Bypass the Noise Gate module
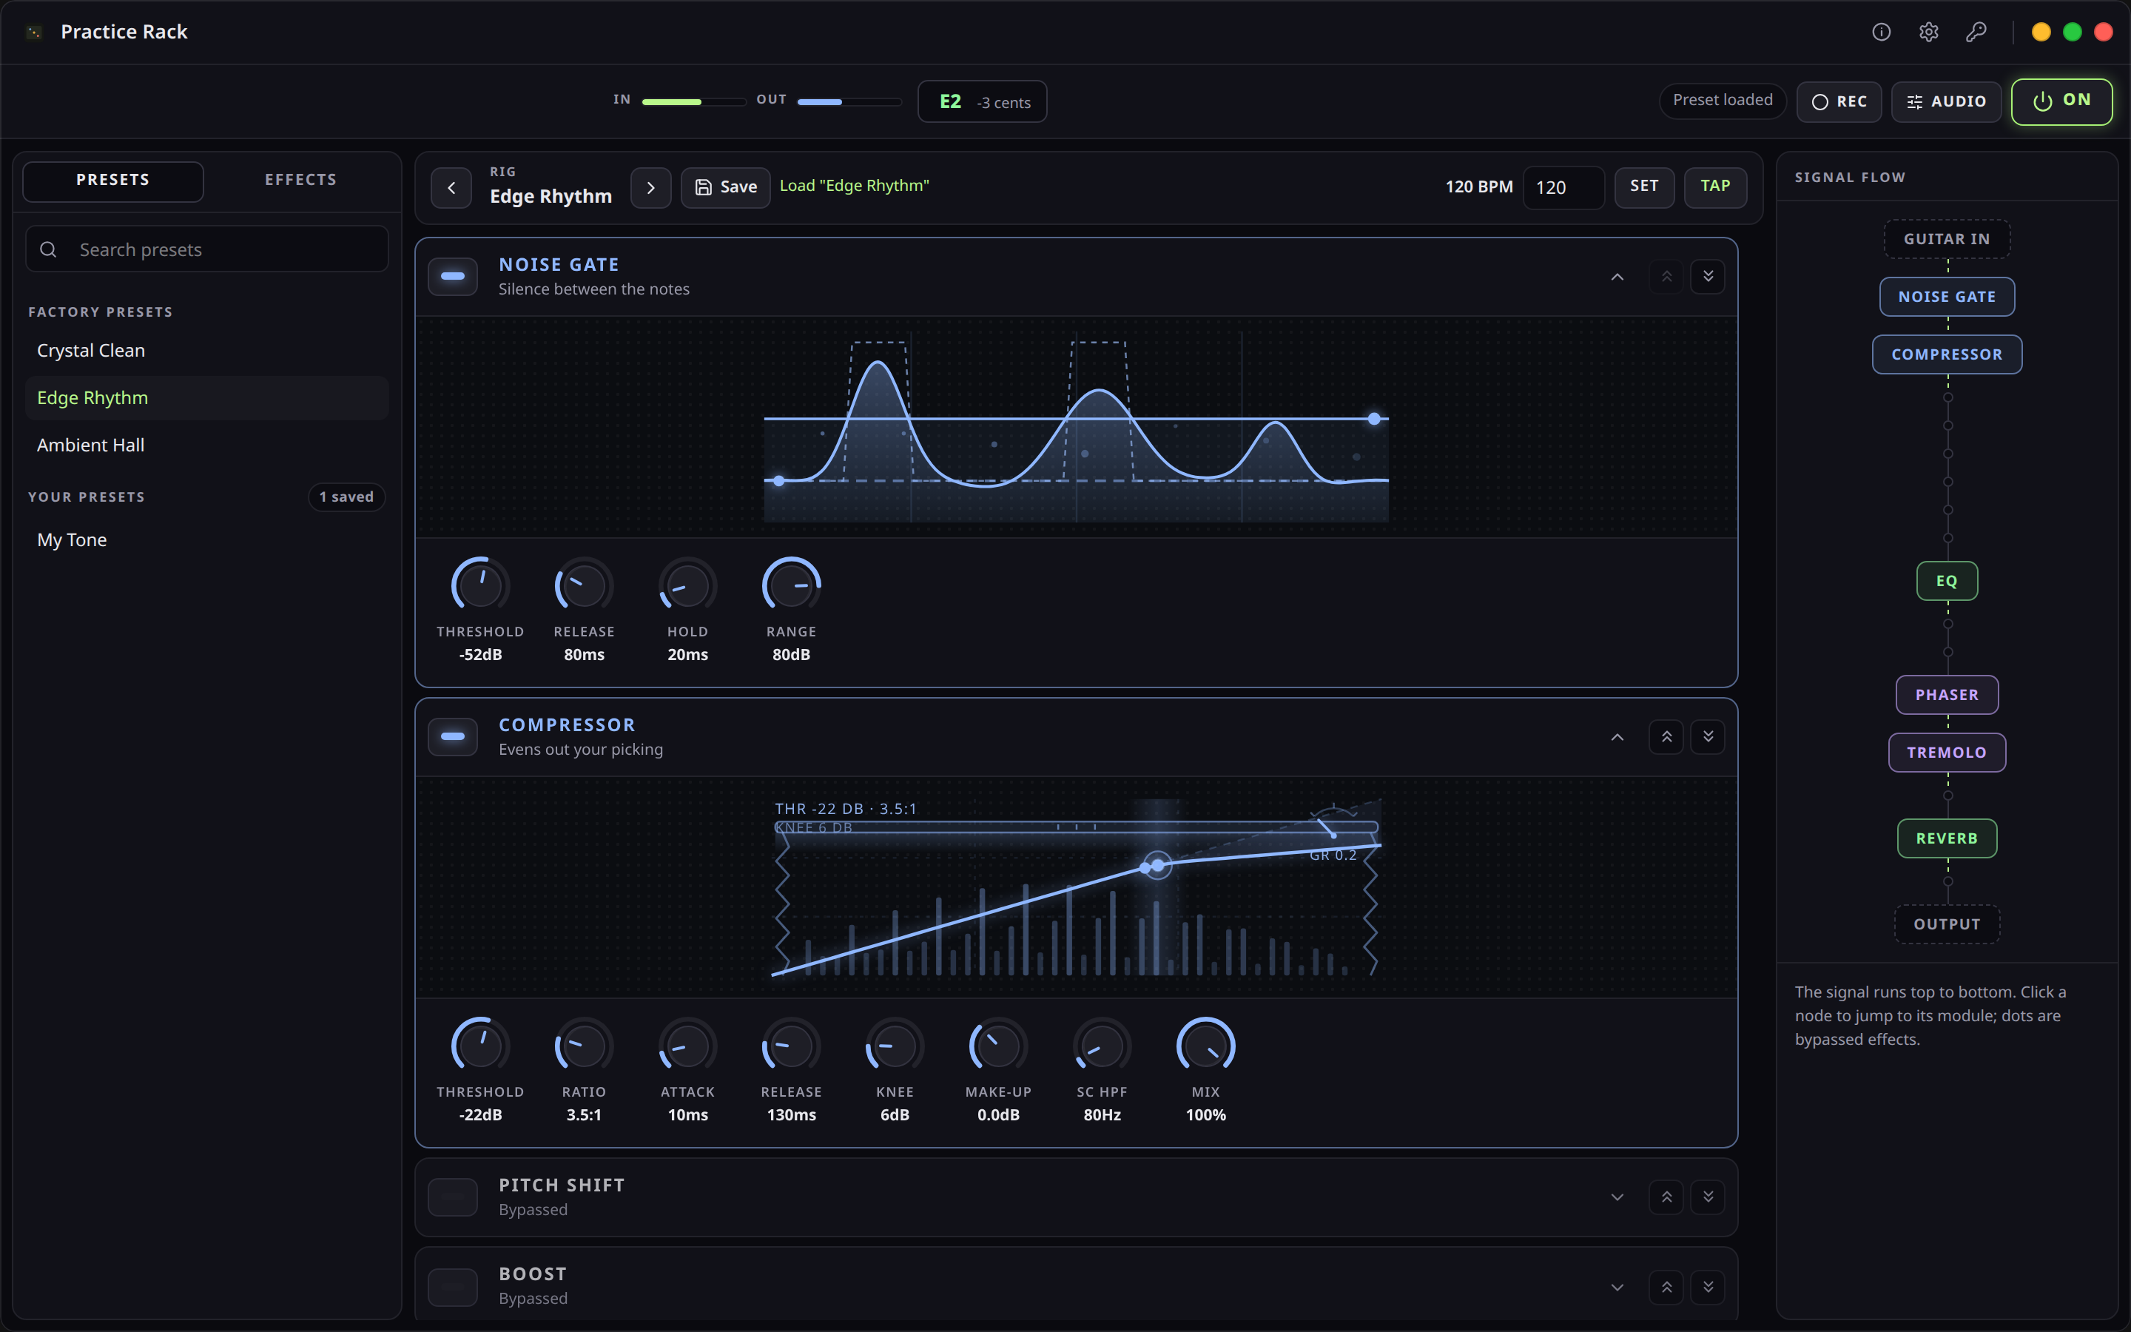 453,277
